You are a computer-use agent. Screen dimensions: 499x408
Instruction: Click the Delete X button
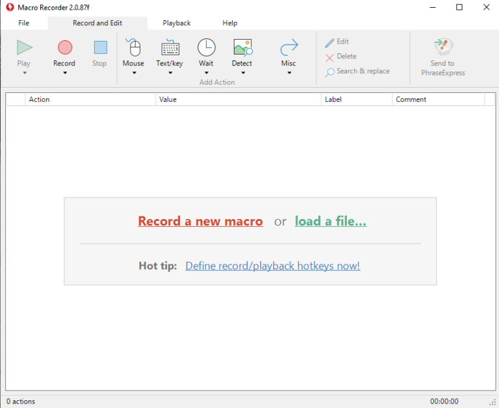click(341, 57)
